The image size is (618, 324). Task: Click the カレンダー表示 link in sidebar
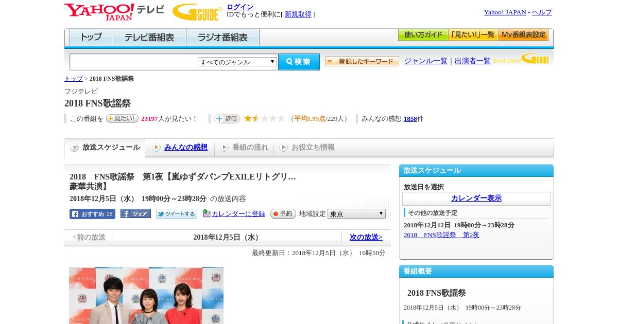coord(476,199)
